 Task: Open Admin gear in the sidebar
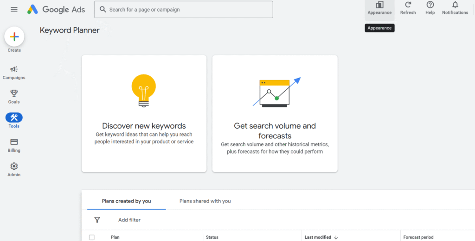14,169
